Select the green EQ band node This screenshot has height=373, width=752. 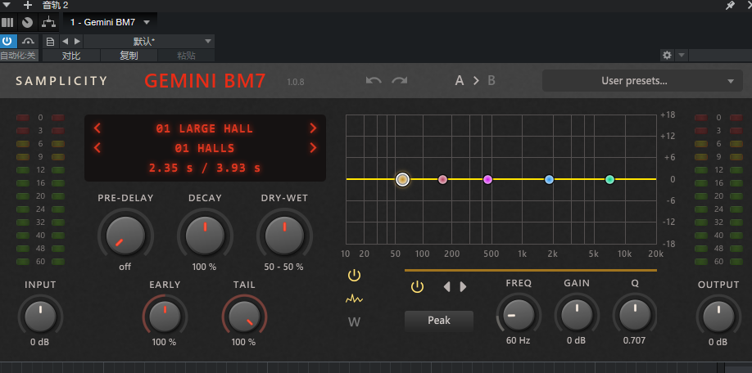coord(609,180)
